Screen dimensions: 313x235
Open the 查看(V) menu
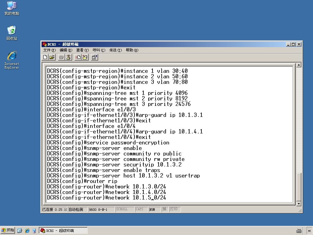[x=82, y=50]
